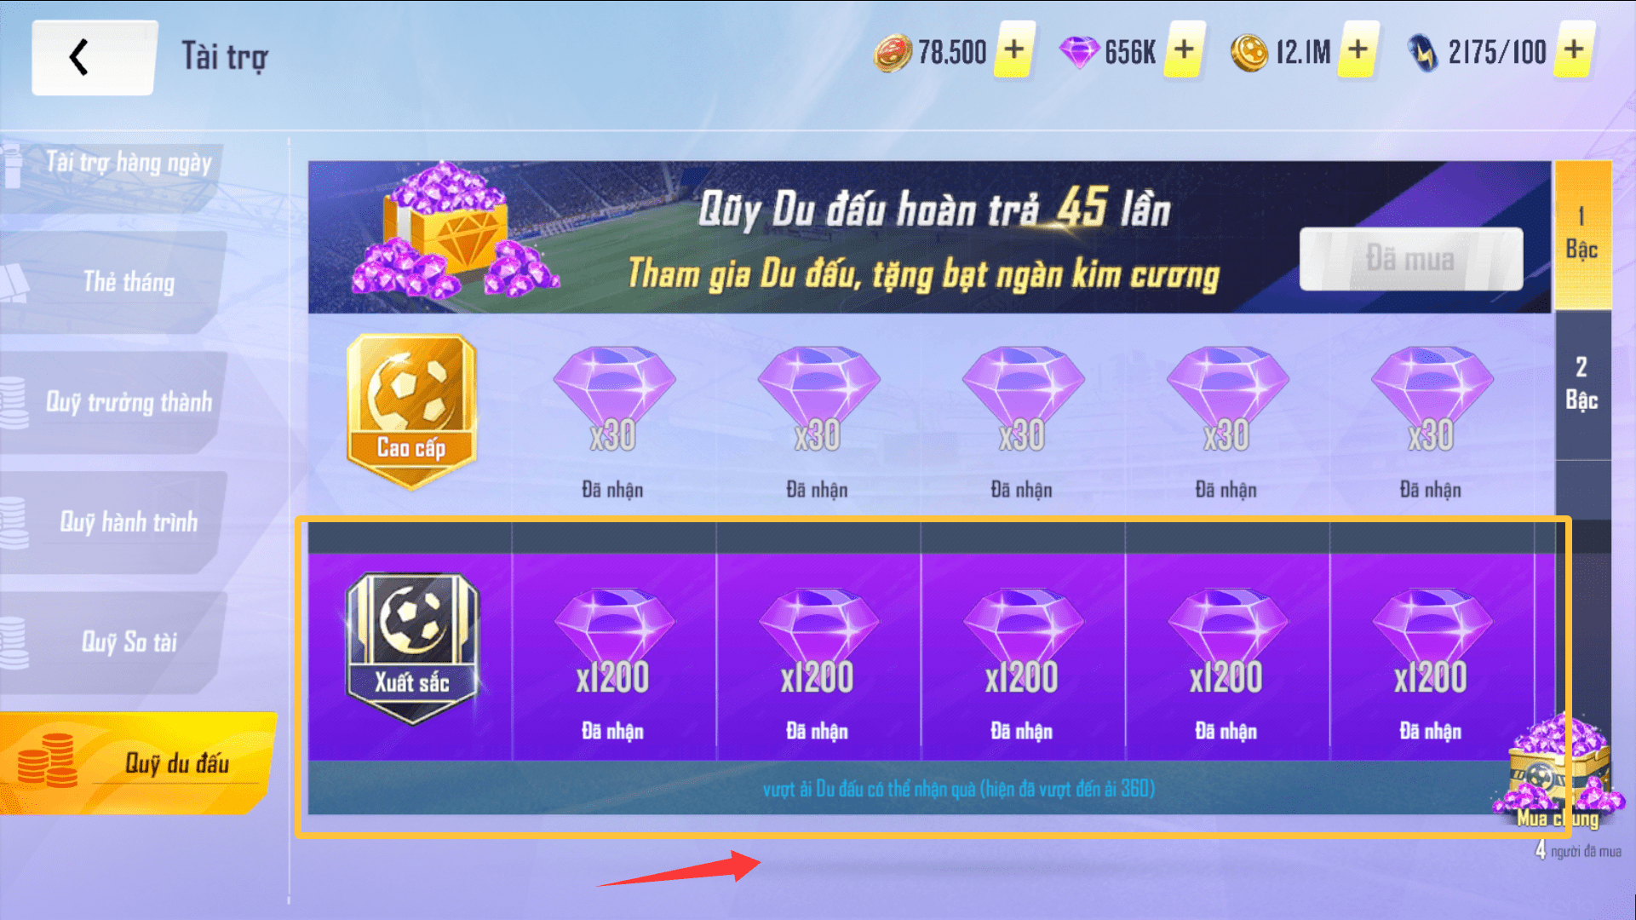Tap the last x30 diamond reward

1432,421
